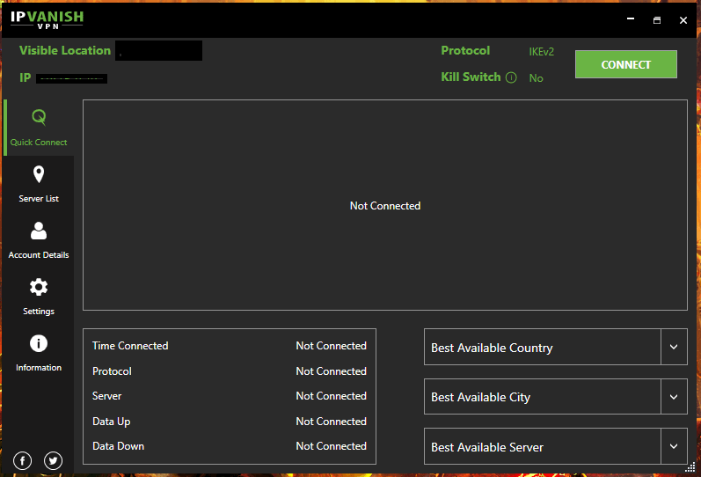This screenshot has height=477, width=701.
Task: Click the Protocol label in the stats panel
Action: [x=112, y=371]
